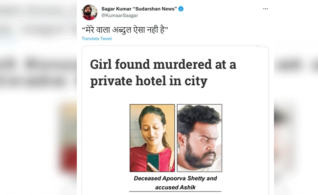Open the Sagar Kumar "Sudarshan News" display name
The width and height of the screenshot is (318, 195).
click(x=139, y=9)
